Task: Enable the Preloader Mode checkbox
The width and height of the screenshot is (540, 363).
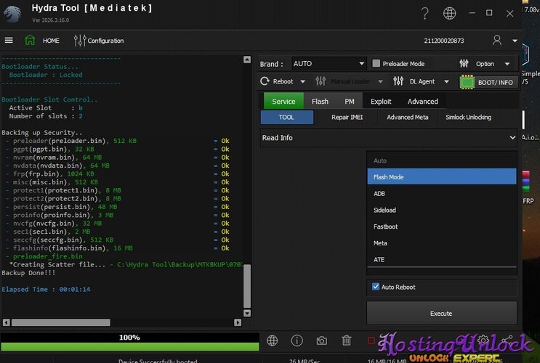Action: (x=376, y=64)
